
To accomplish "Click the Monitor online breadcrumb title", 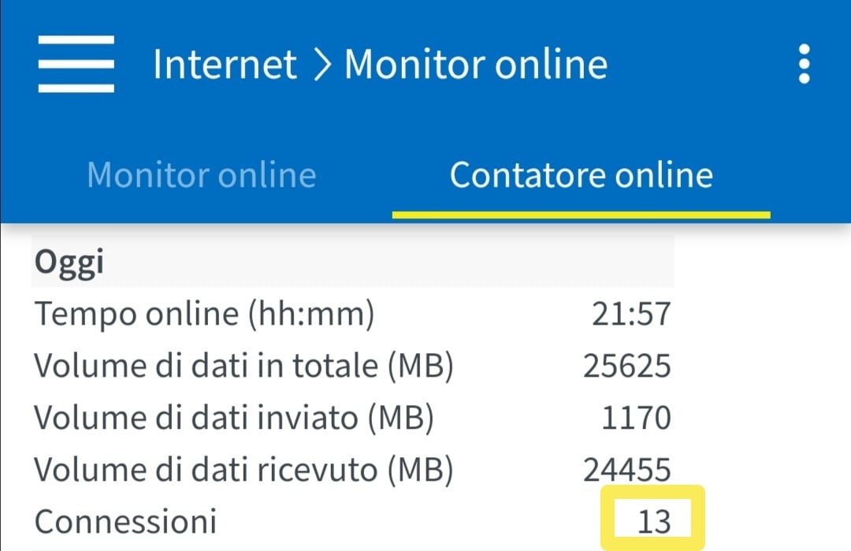I will (x=476, y=65).
